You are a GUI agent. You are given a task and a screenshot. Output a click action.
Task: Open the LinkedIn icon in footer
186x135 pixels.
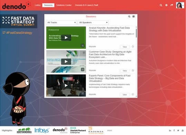coord(170,130)
